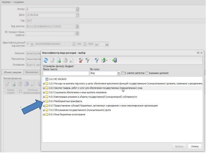206x155 pixels.
Task: Click the exit door icon in classifier toolbar
Action: [115, 60]
